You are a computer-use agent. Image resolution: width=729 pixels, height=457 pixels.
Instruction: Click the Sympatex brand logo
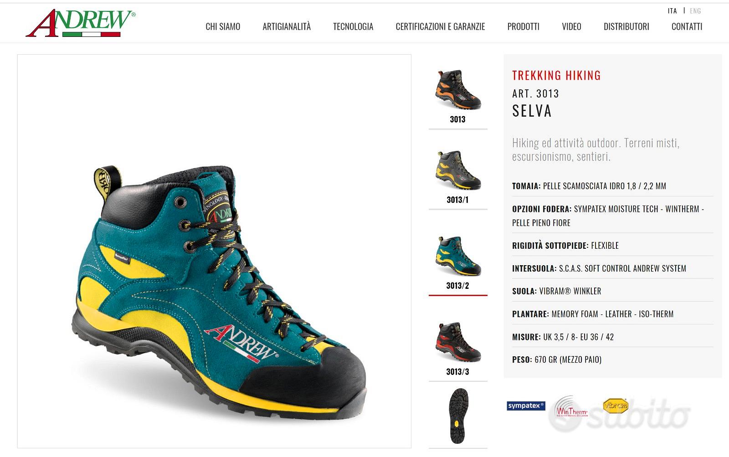(x=526, y=406)
